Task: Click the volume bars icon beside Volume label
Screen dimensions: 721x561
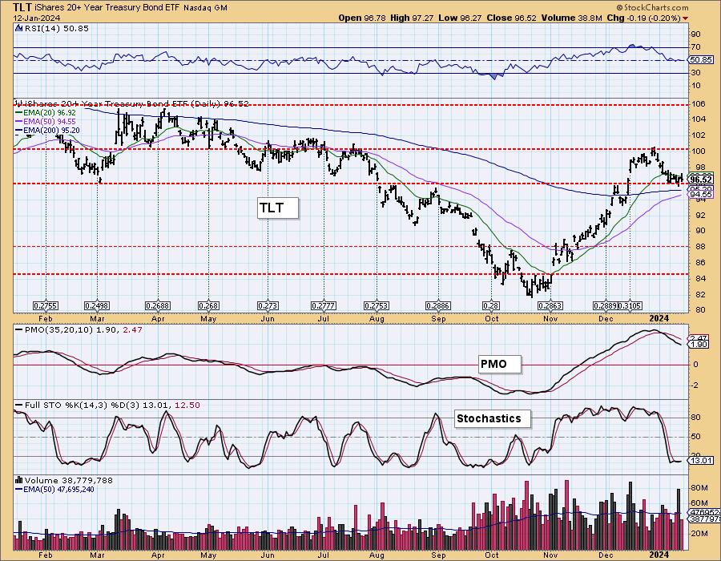Action: click(x=19, y=480)
